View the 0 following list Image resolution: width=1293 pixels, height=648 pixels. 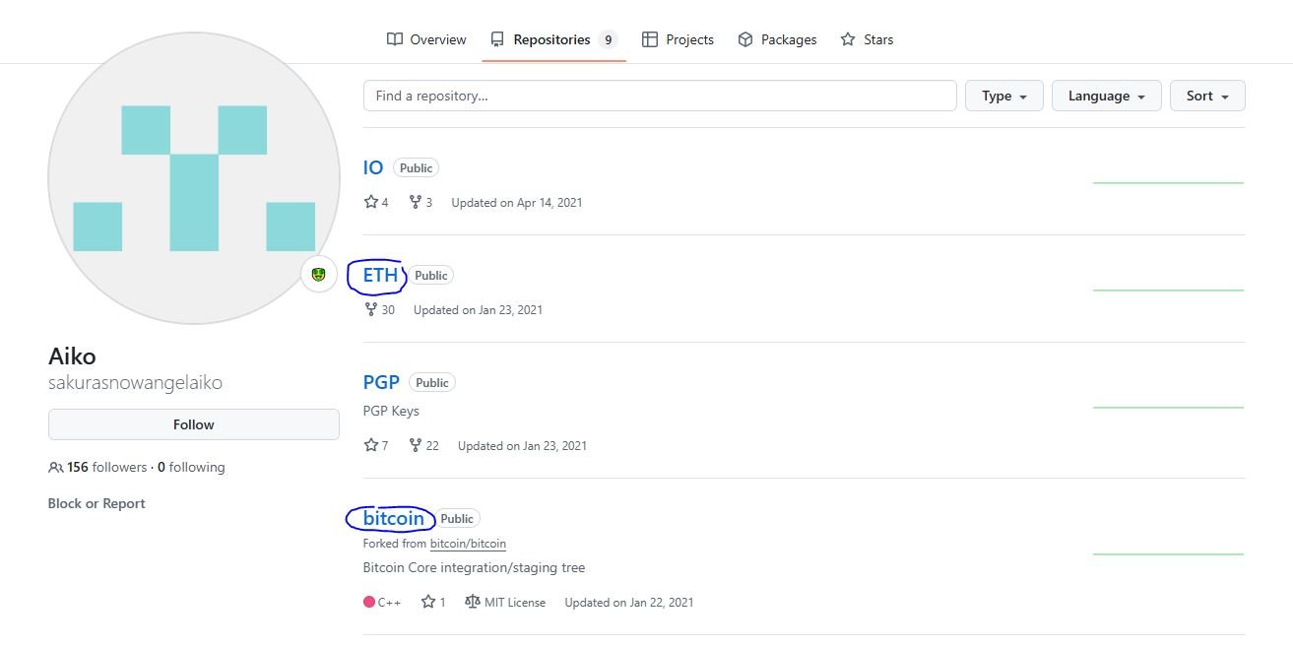191,467
